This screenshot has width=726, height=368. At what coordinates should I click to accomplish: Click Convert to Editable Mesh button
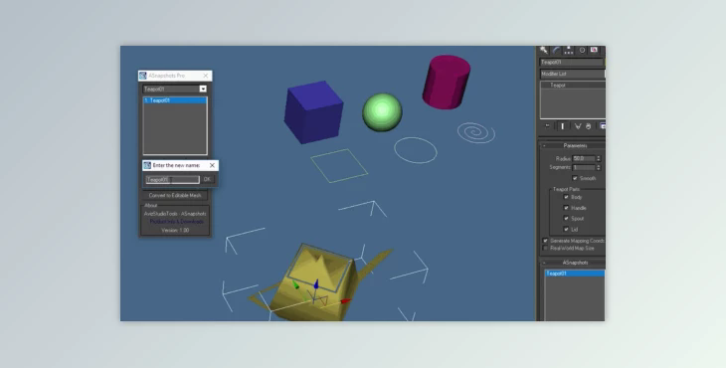coord(175,195)
